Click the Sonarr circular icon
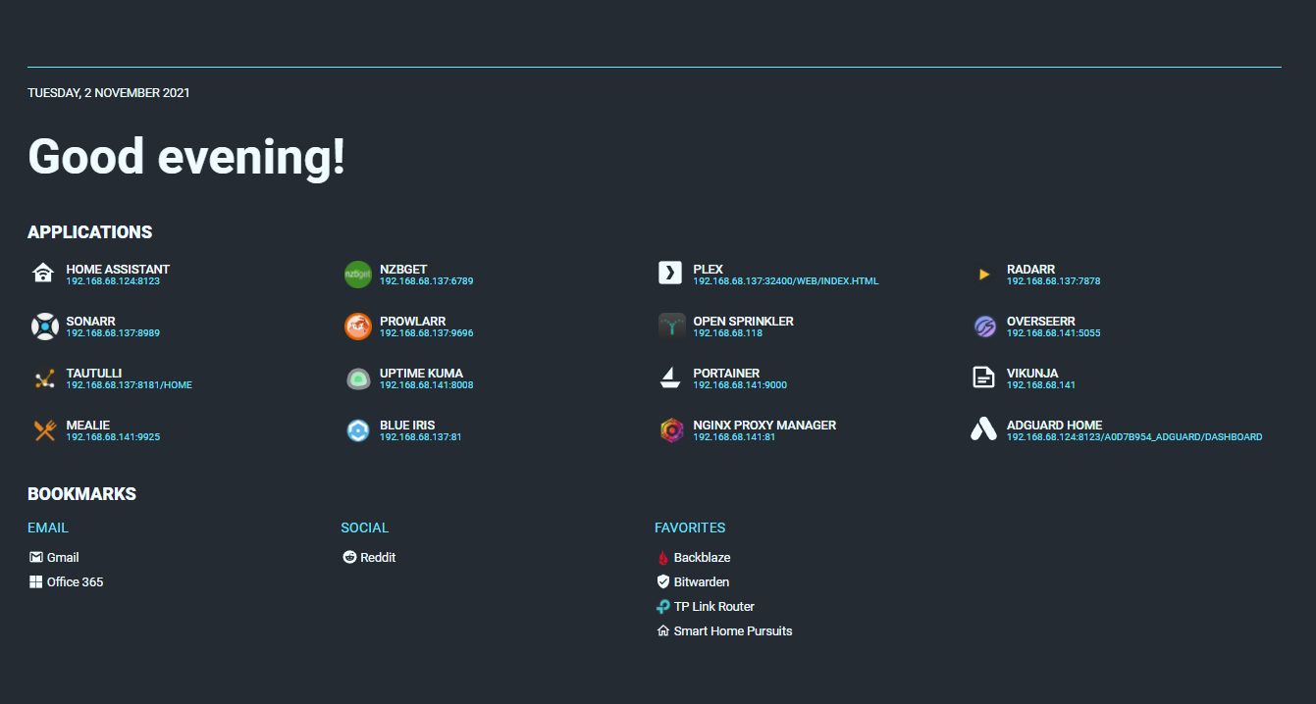1316x704 pixels. pos(44,327)
